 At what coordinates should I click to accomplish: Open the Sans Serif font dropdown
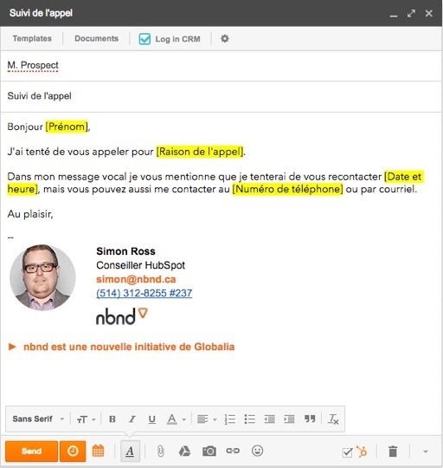[x=38, y=419]
